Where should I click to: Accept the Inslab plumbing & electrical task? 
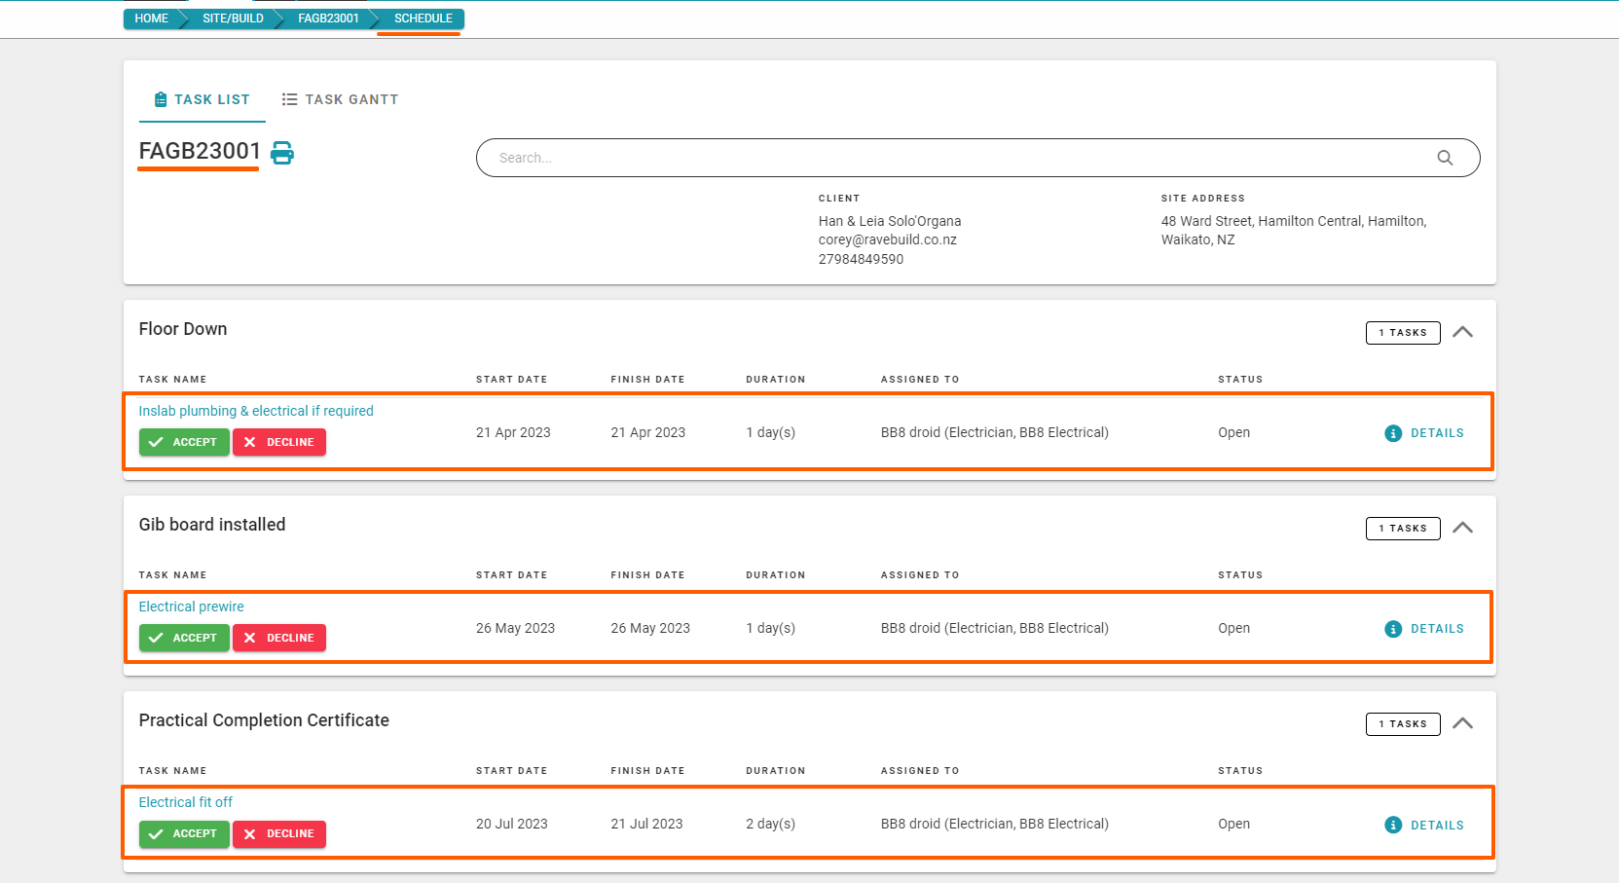184,442
